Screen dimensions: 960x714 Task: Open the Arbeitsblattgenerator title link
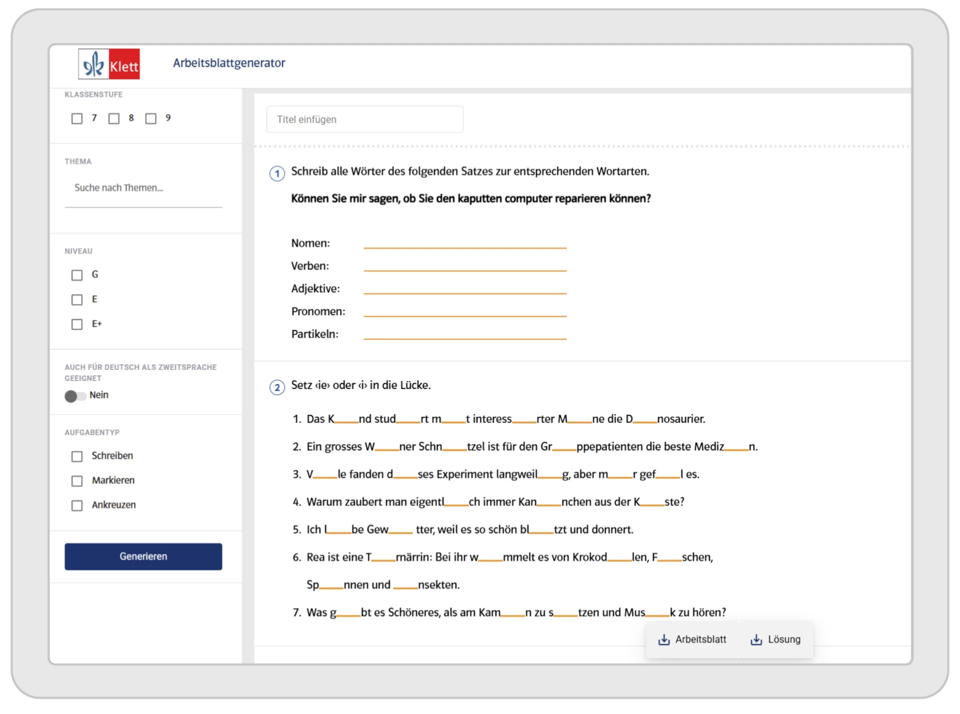[x=229, y=63]
